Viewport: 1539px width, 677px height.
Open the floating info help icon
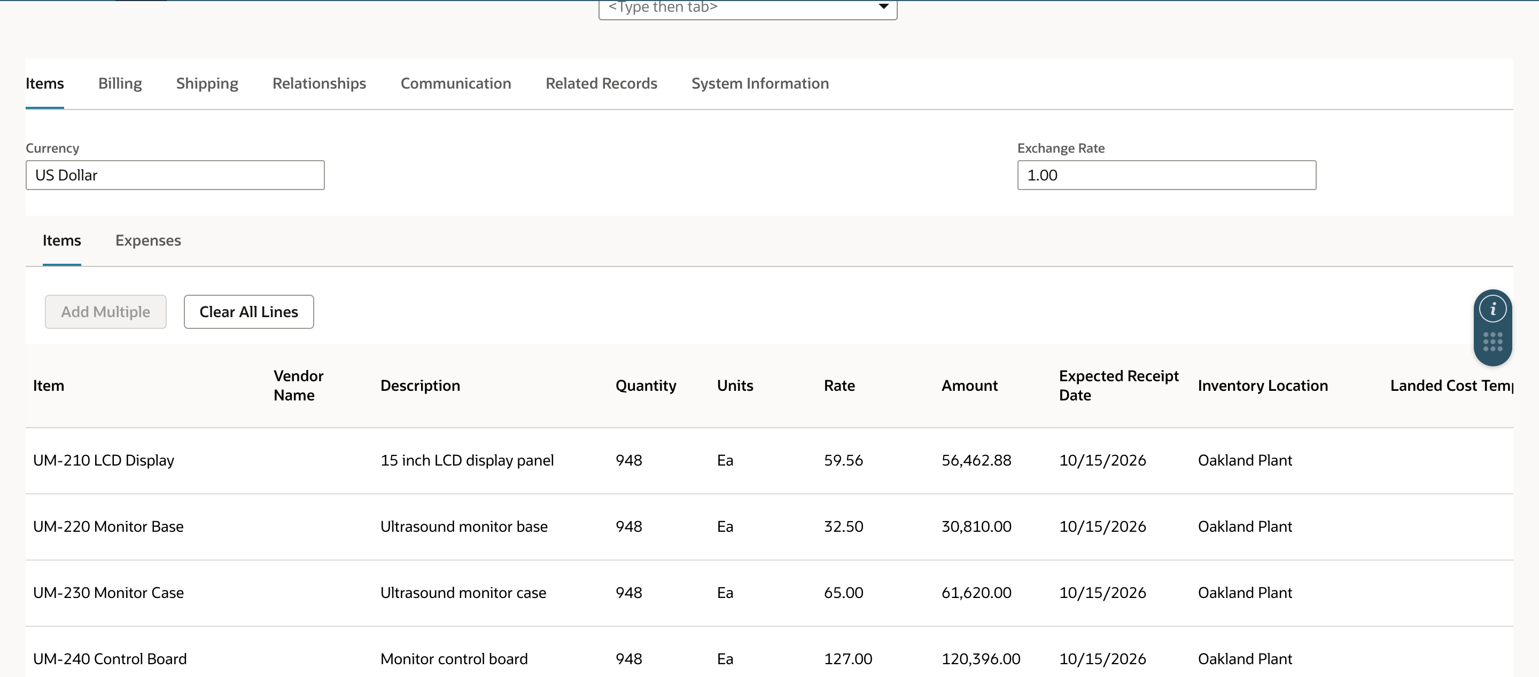pyautogui.click(x=1493, y=309)
